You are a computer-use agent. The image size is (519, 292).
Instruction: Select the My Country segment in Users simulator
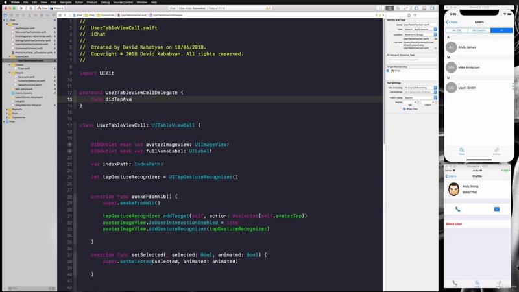pyautogui.click(x=479, y=30)
